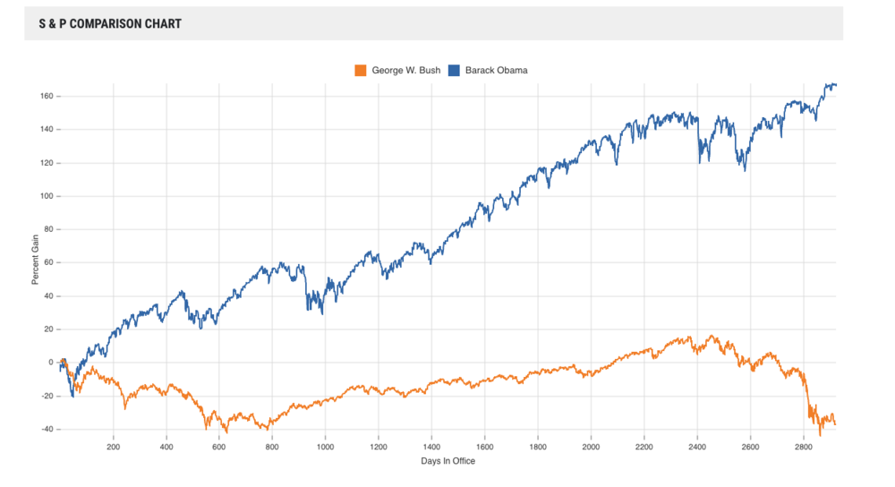Click the 600 tick on the days axis

point(219,445)
